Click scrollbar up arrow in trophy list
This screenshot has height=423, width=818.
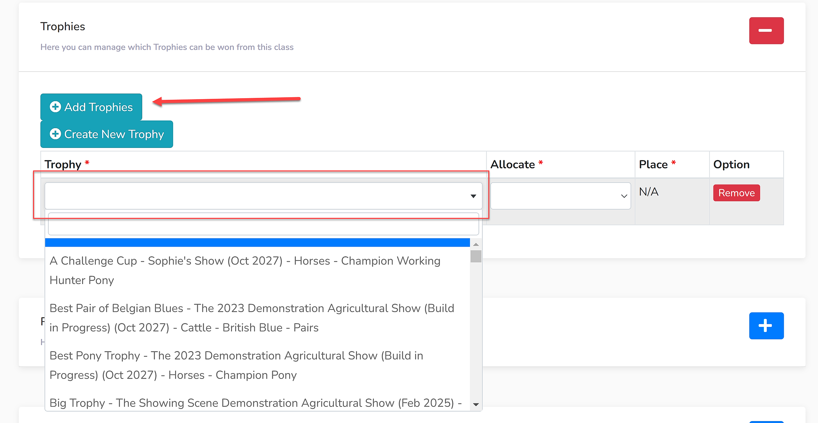[x=476, y=244]
